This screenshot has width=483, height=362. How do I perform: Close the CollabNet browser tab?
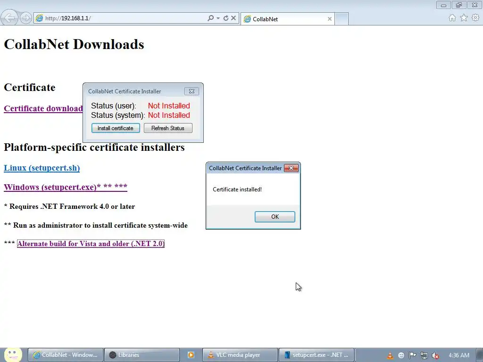330,19
